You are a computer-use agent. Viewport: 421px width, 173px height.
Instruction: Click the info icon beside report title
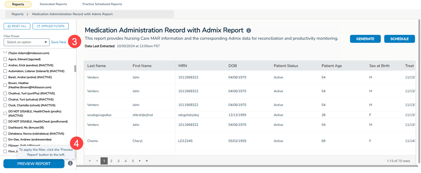click(x=249, y=30)
